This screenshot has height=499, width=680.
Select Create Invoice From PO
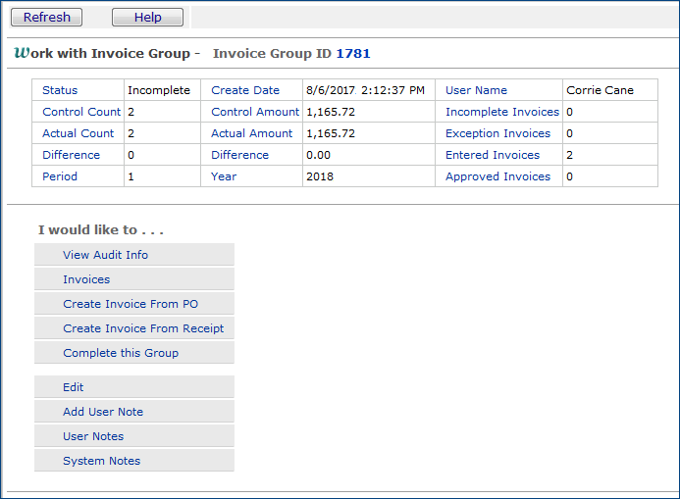point(131,304)
